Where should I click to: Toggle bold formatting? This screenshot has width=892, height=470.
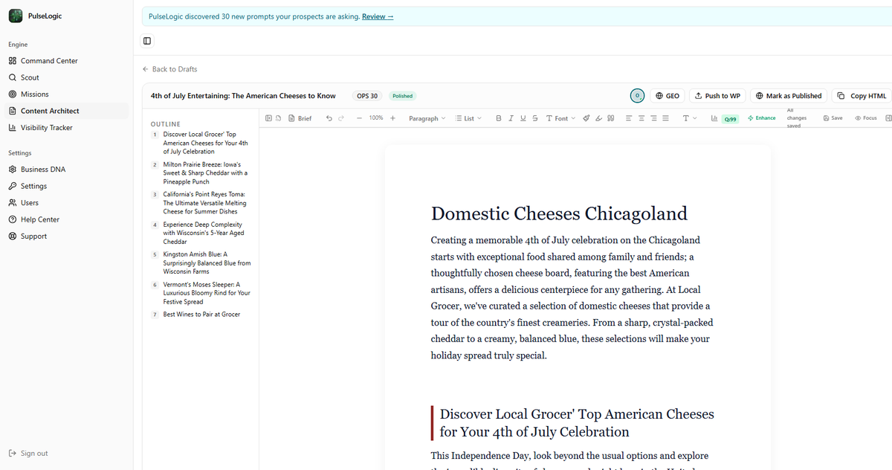[499, 118]
